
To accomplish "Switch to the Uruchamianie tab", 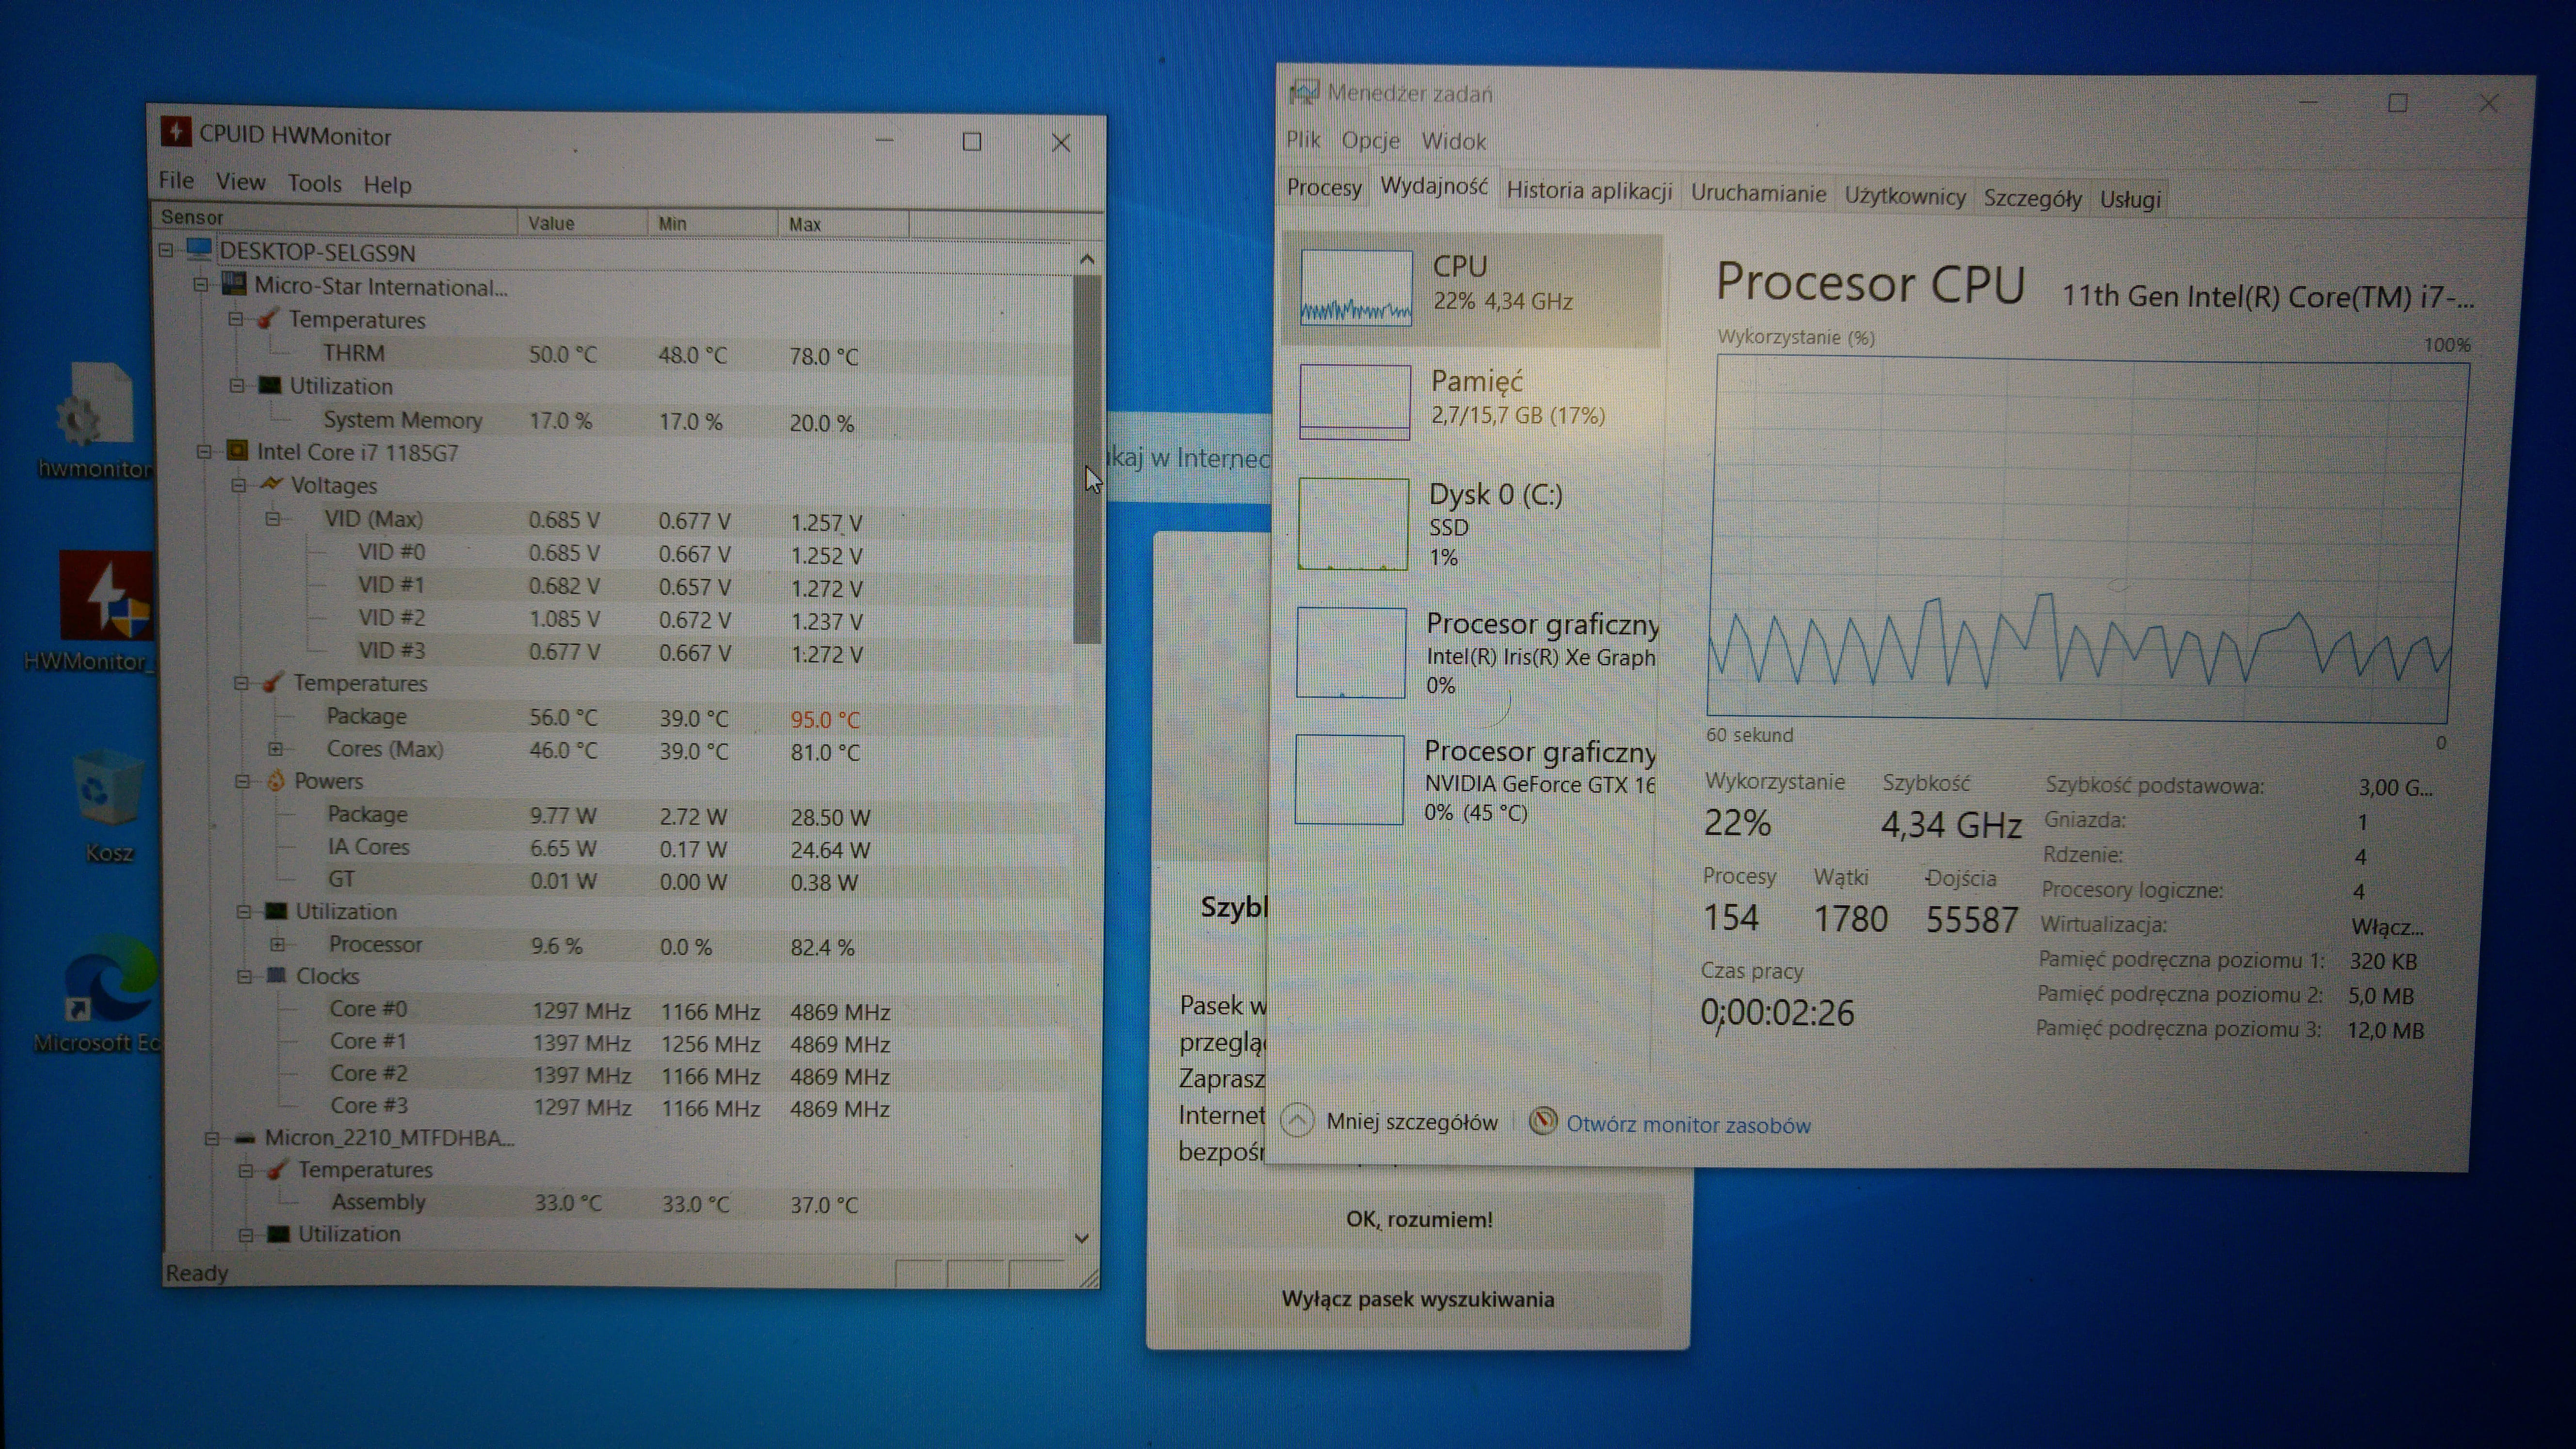I will [x=1758, y=193].
